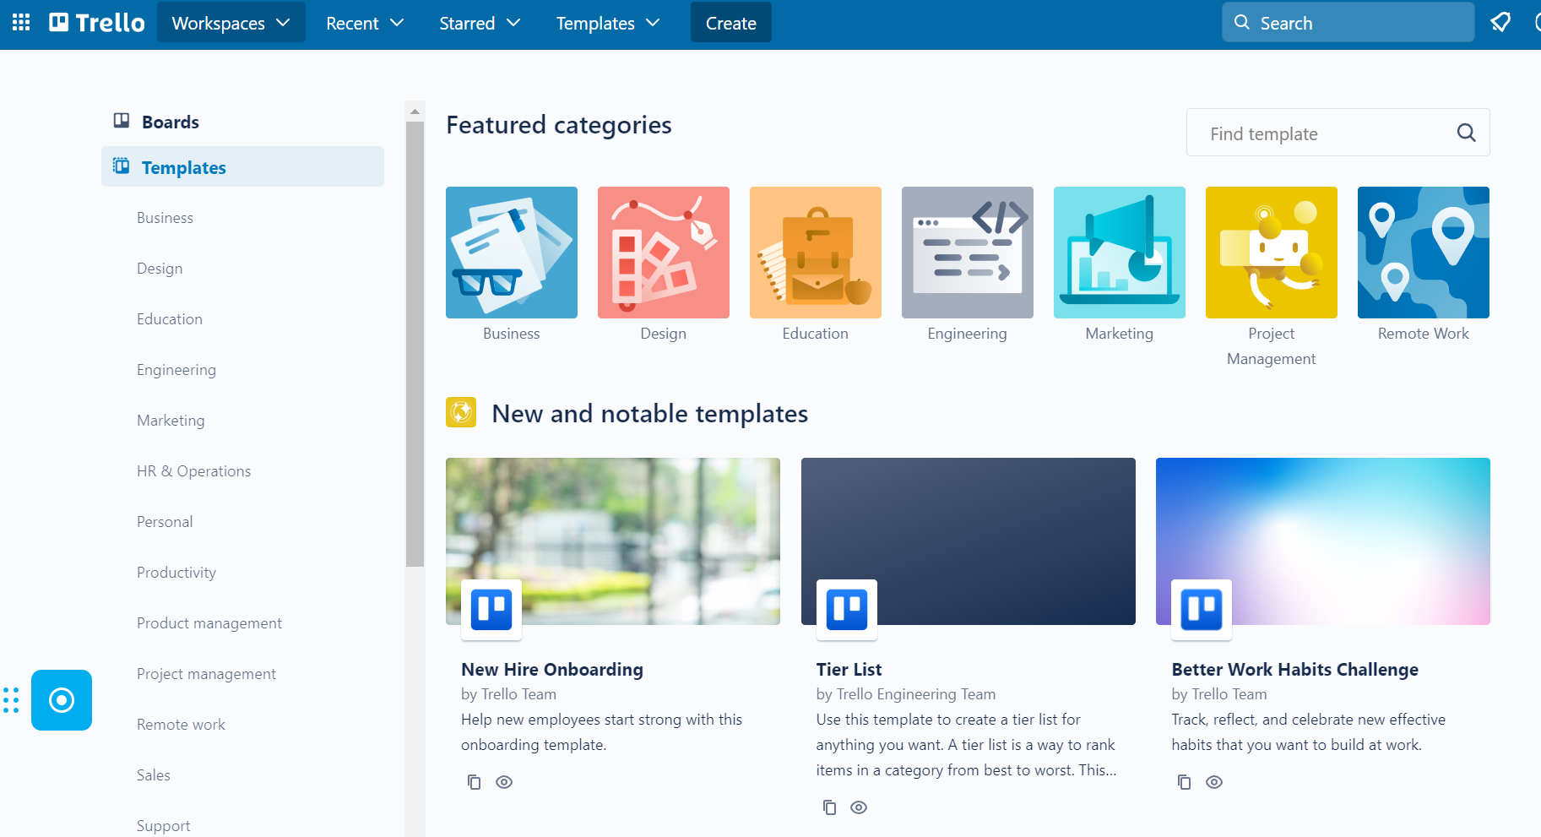Click view eye icon under Tier List
1541x837 pixels.
coord(859,807)
